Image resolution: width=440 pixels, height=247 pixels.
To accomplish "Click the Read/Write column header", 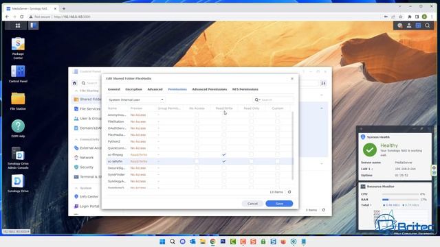I will pyautogui.click(x=224, y=108).
